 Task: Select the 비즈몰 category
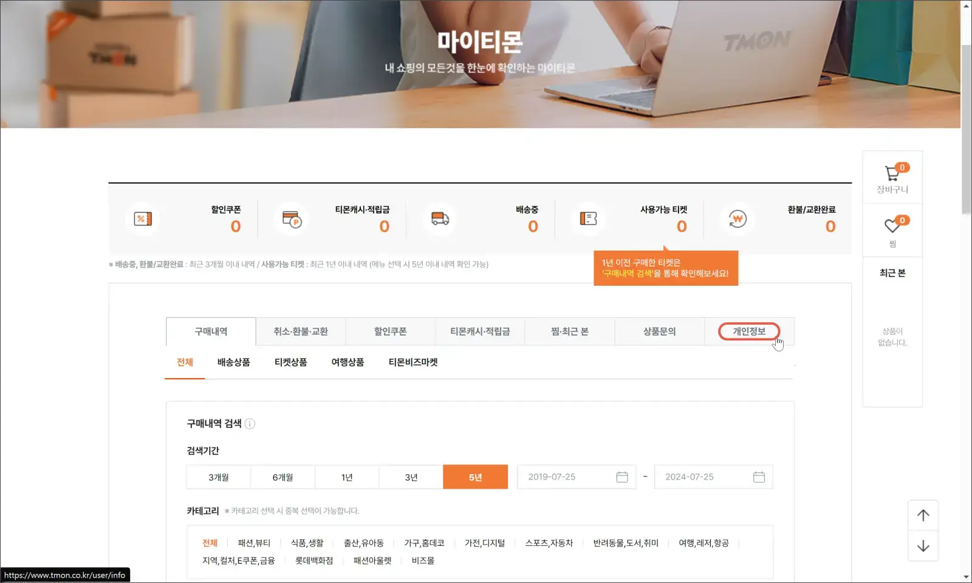[423, 561]
